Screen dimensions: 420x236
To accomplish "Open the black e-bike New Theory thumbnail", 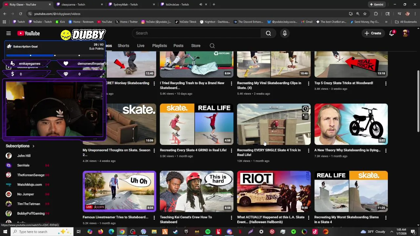I will click(351, 124).
